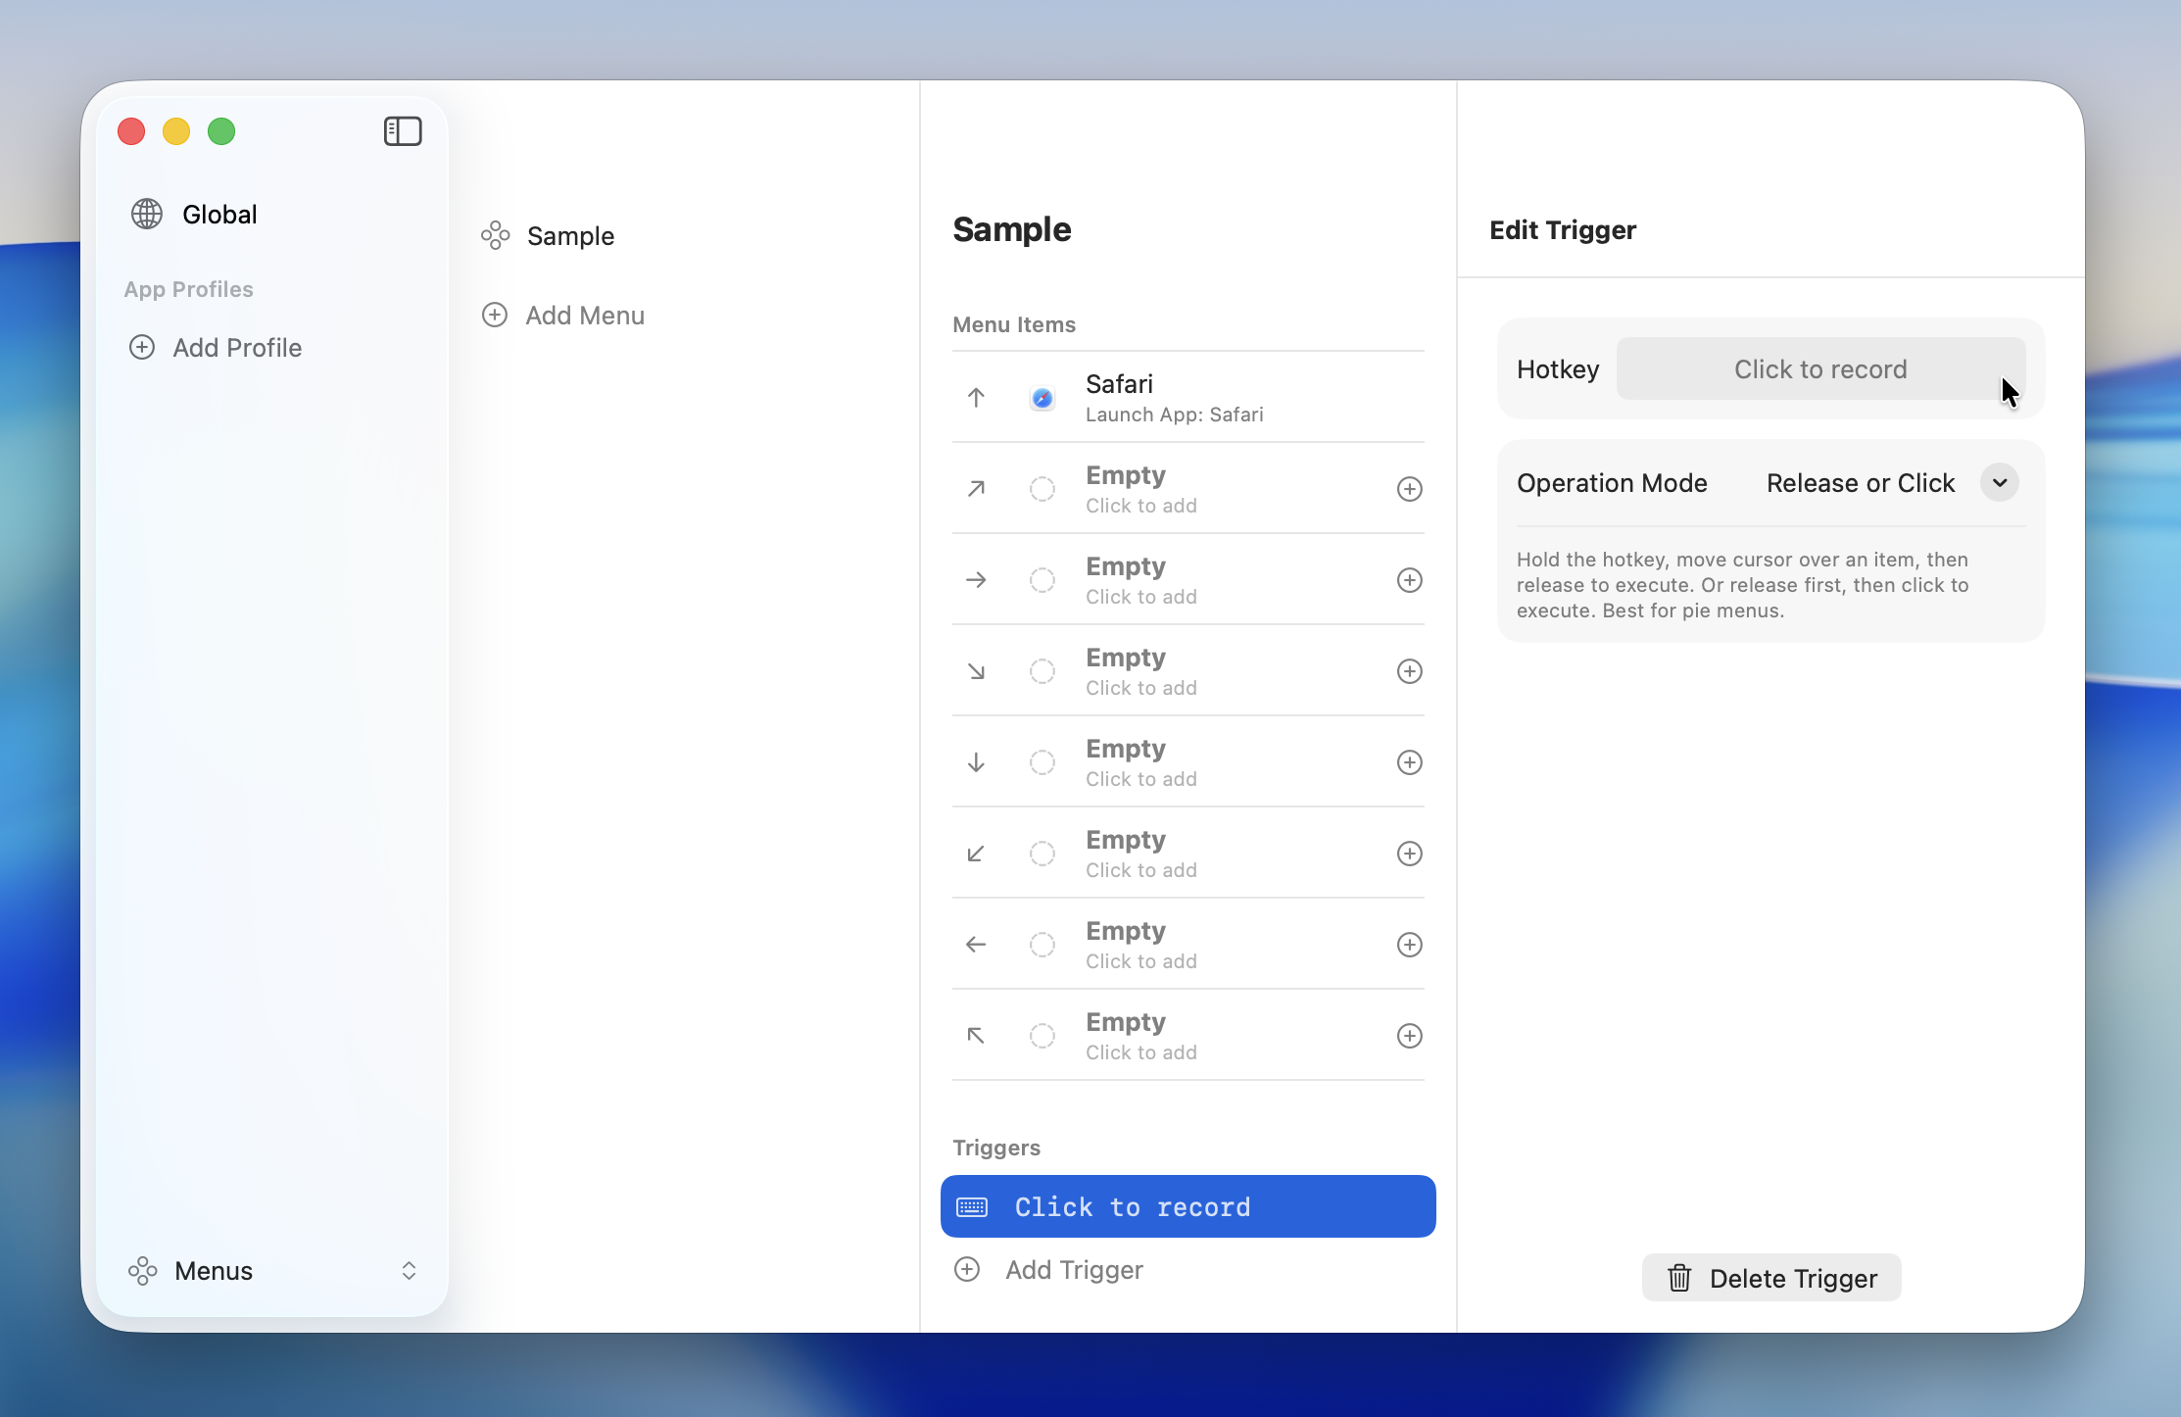Click the trash icon in Delete Trigger
This screenshot has width=2181, height=1417.
pos(1678,1277)
